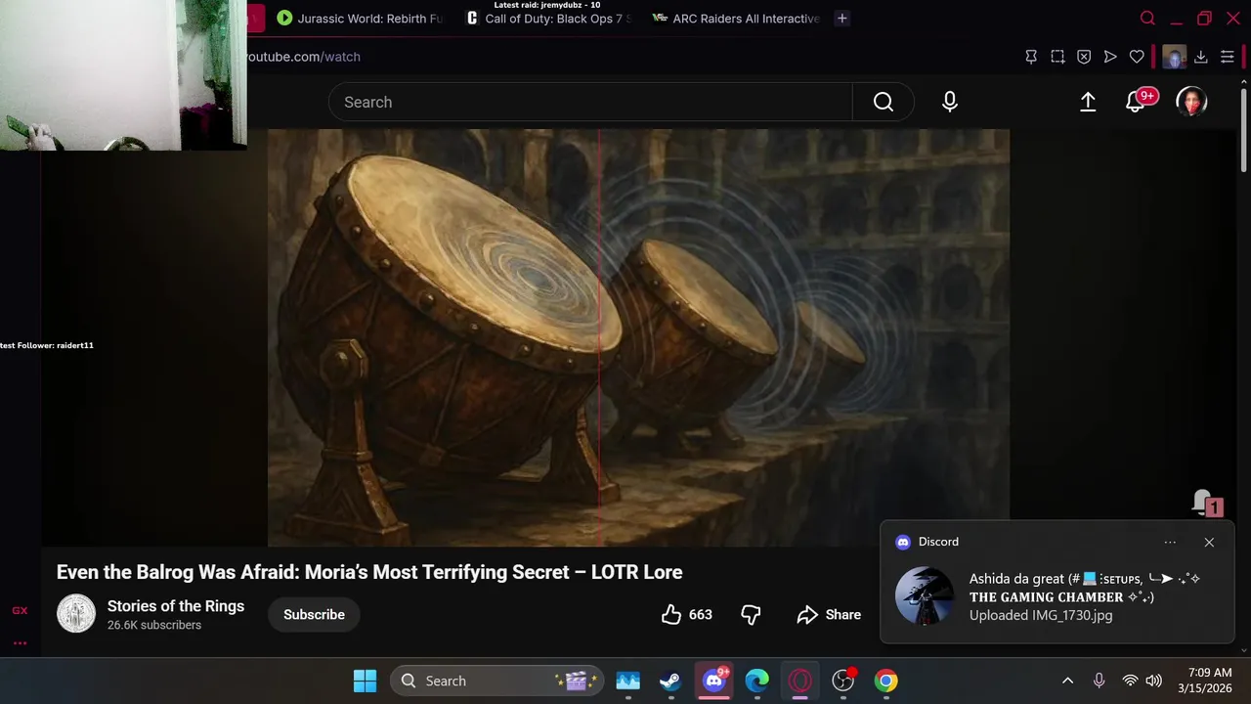Open the YouTube account avatar menu
This screenshot has width=1251, height=704.
coord(1191,102)
